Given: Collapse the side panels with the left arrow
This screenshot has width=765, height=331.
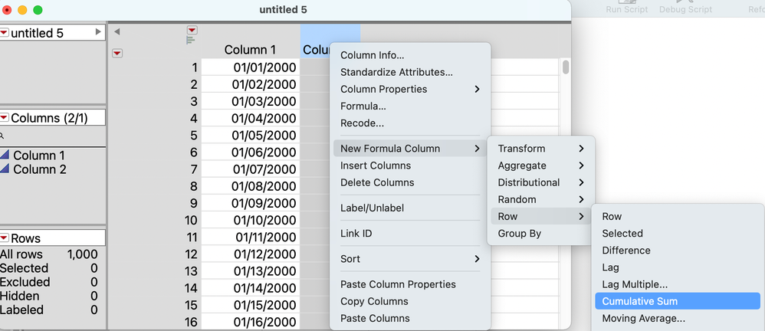Looking at the screenshot, I should [117, 31].
